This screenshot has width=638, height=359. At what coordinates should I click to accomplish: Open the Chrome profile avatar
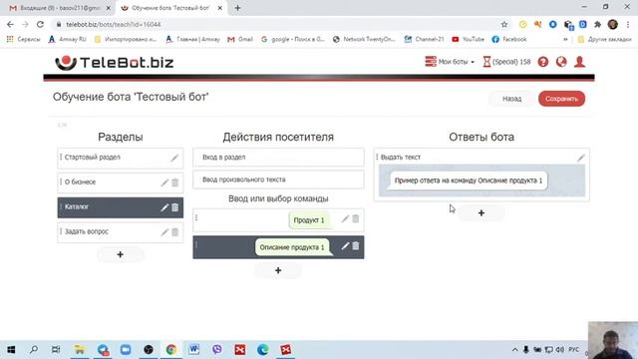613,24
